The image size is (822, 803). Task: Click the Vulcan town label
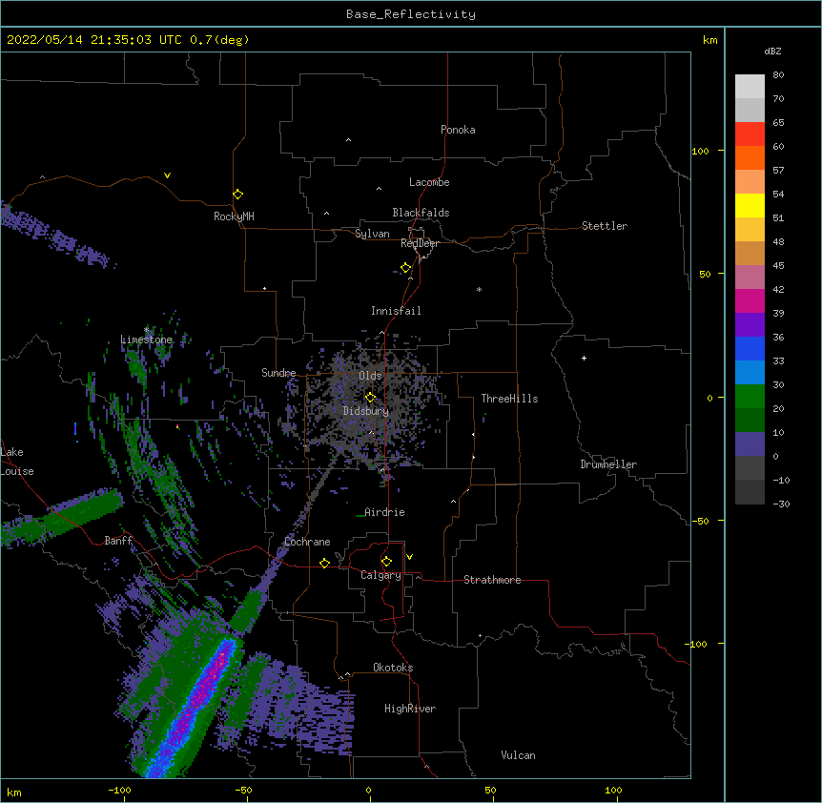tap(518, 755)
